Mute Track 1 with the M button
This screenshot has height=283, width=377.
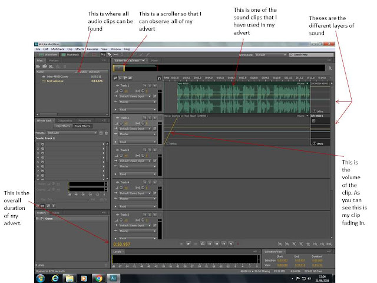click(x=144, y=85)
